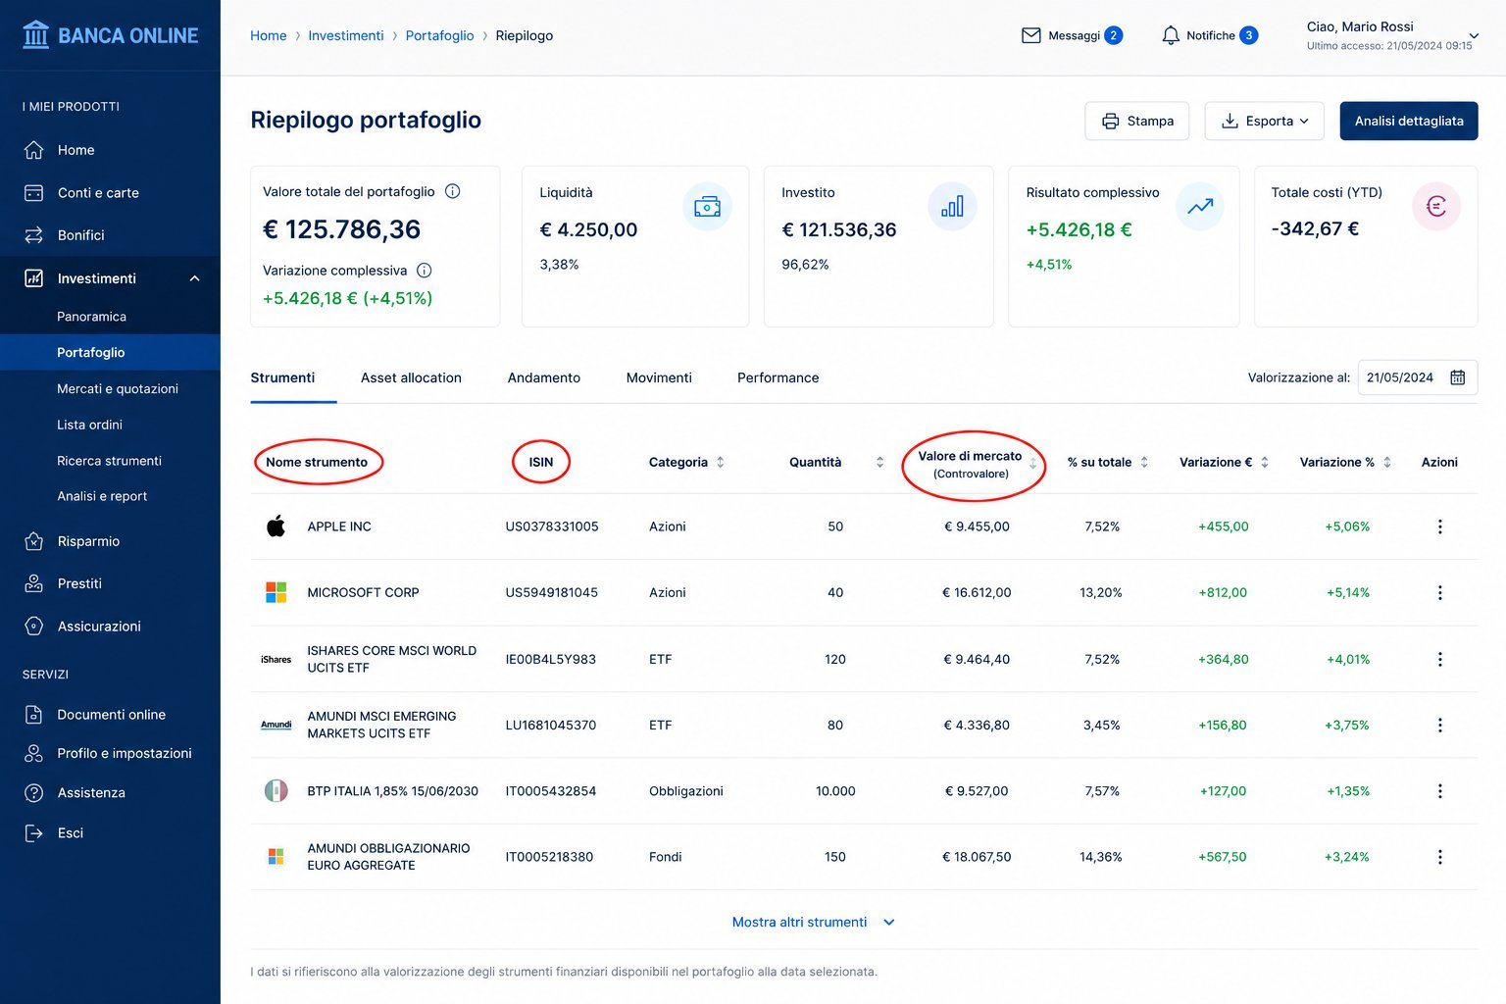Click the € 18.067,50 market value cell

[x=977, y=857]
